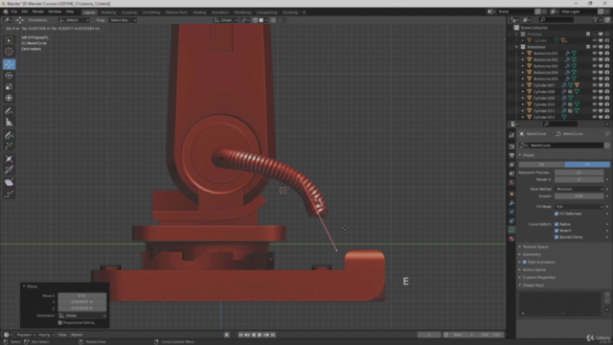Select the curve Tilt tool
Viewport: 613px width, 345px height.
click(x=9, y=170)
